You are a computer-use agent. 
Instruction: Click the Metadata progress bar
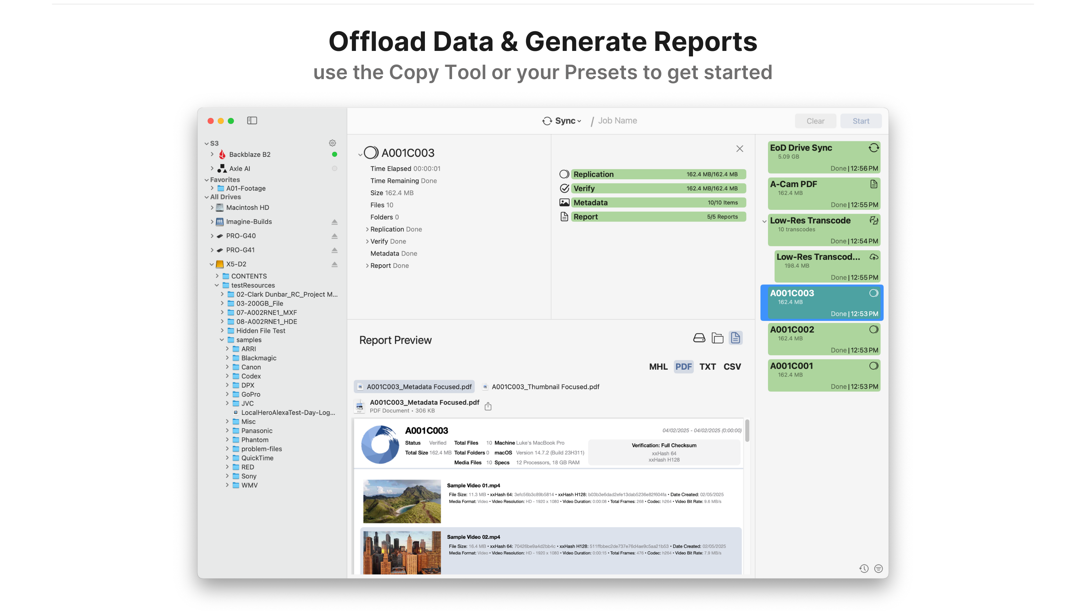click(658, 202)
